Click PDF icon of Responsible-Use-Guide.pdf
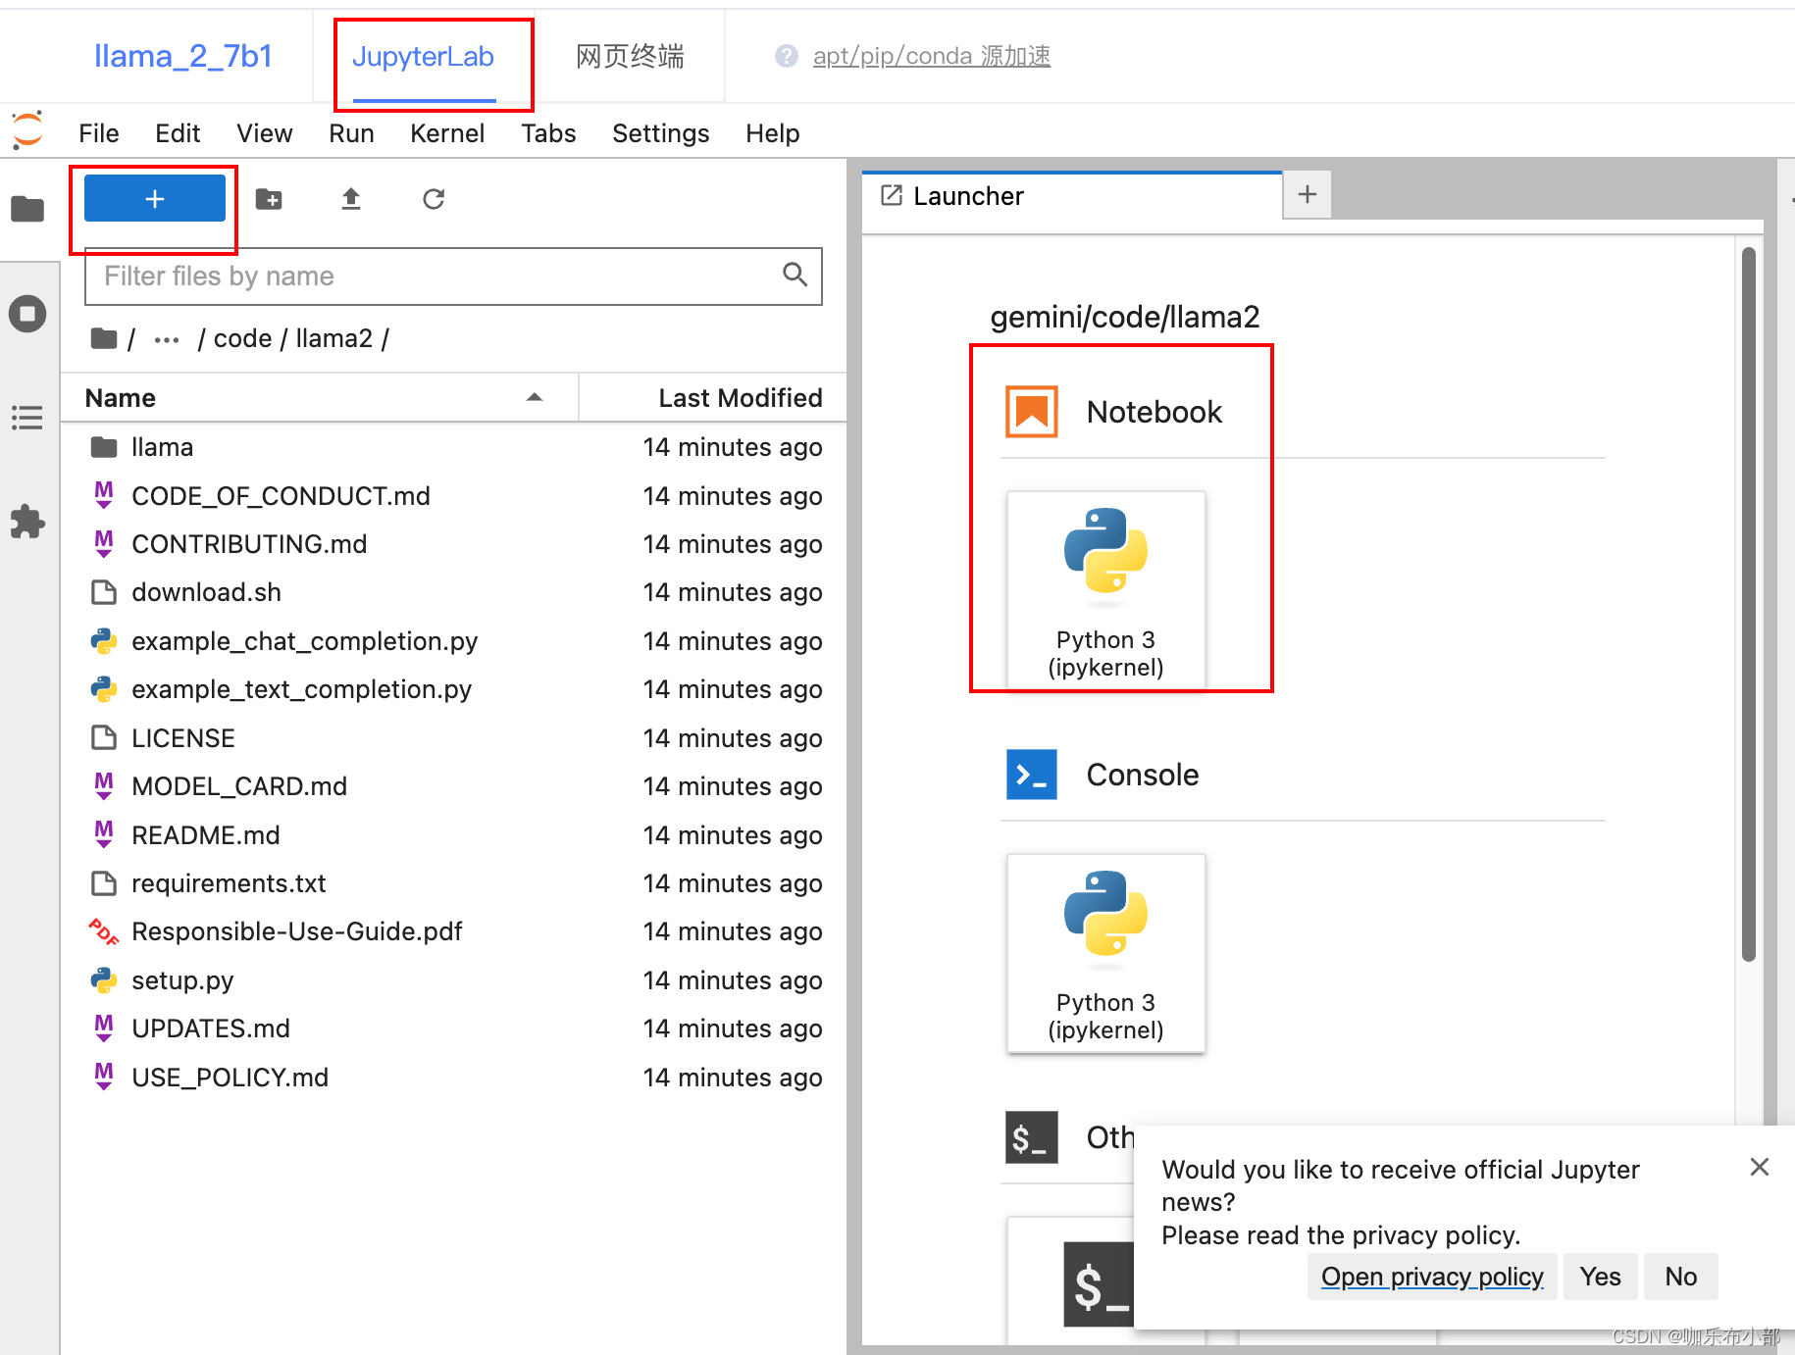Screen dimensions: 1795x1355 [x=104, y=931]
